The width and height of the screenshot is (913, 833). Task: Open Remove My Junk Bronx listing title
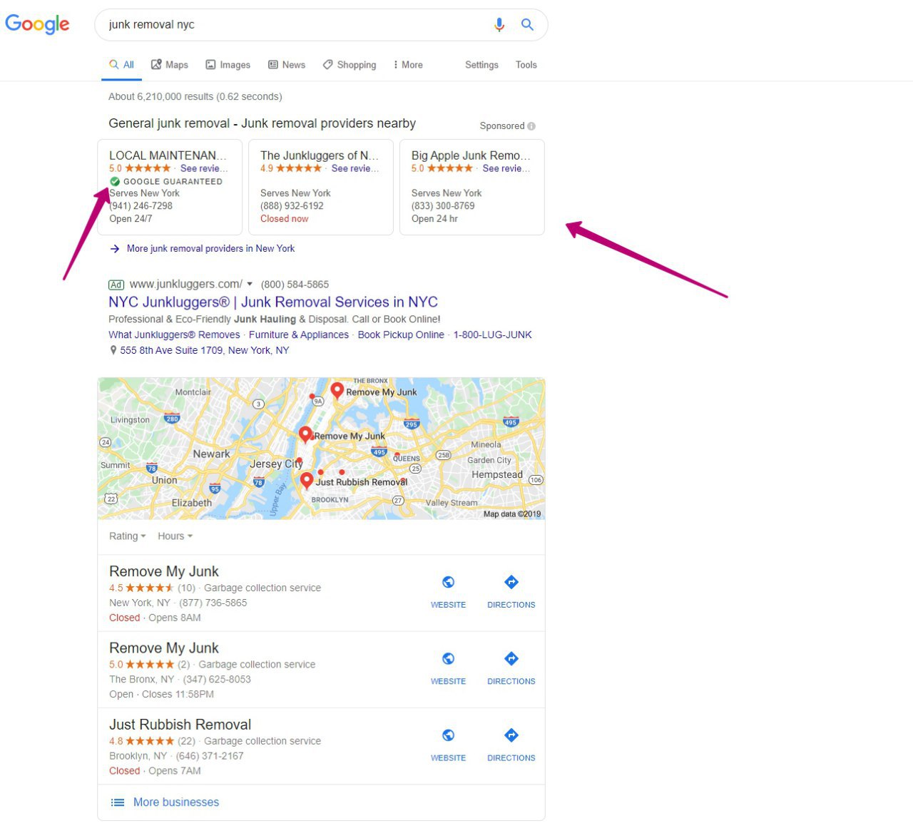pyautogui.click(x=164, y=648)
